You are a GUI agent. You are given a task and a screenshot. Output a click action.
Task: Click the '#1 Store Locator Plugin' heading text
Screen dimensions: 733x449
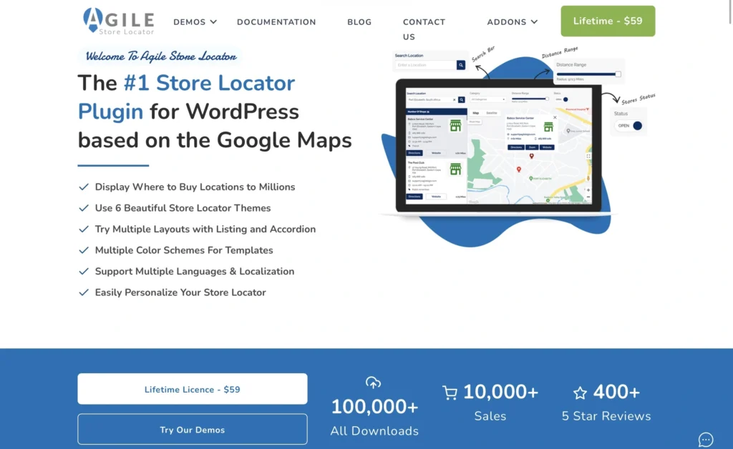point(187,97)
